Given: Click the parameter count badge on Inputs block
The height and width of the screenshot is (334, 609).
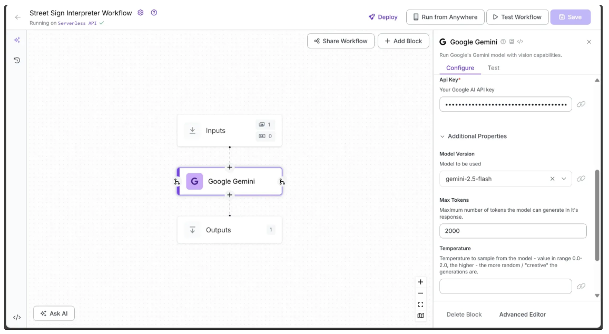Looking at the screenshot, I should click(266, 136).
